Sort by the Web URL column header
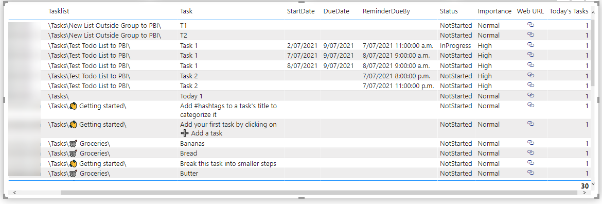 530,11
